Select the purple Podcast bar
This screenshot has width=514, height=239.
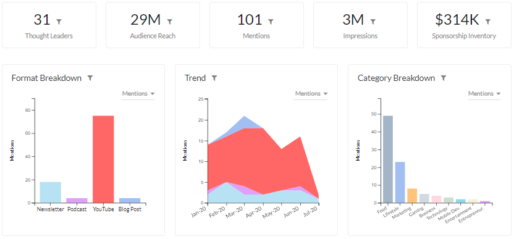(x=77, y=201)
